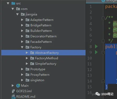Expand the Prototype package arrow
117x99 pixels.
[22, 69]
